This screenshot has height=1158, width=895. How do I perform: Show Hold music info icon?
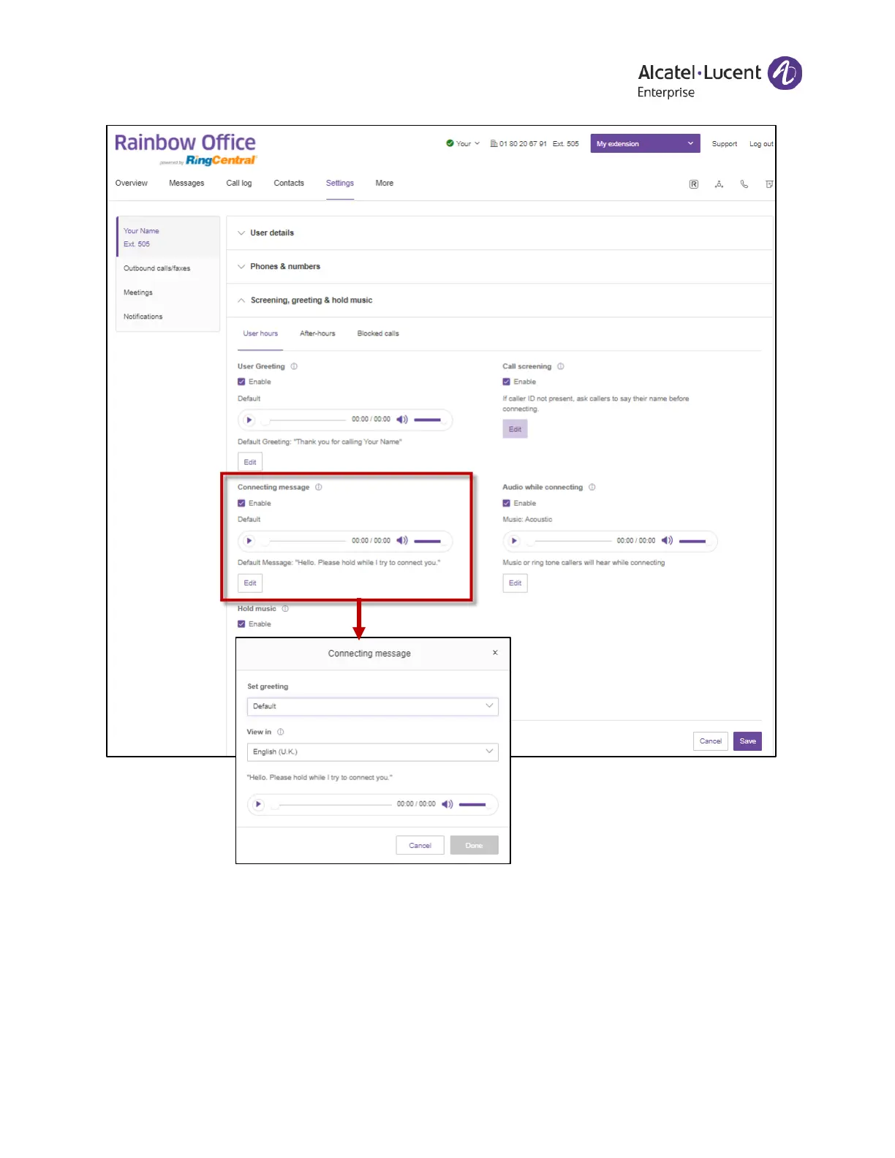coord(285,608)
